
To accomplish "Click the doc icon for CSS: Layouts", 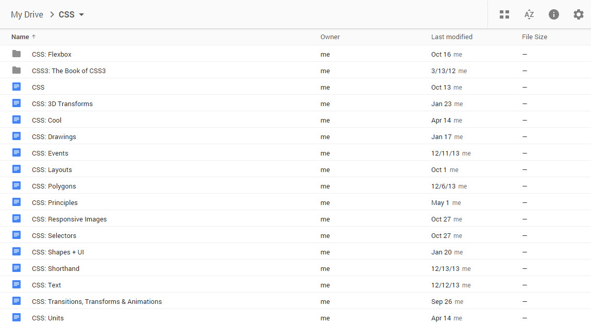I will [x=16, y=169].
